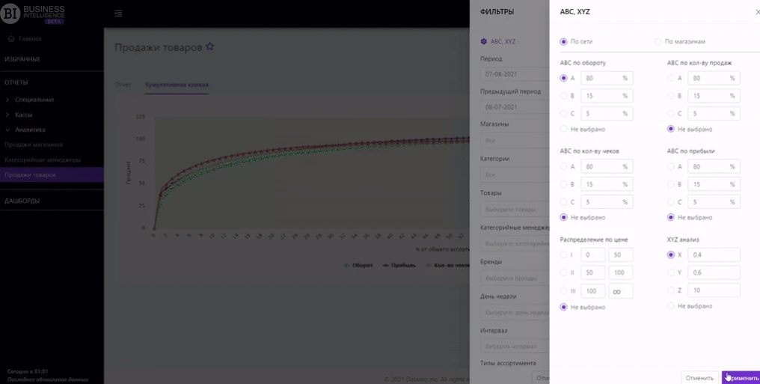The width and height of the screenshot is (760, 384).
Task: Click the favorite star next to Продажи товаров
Action: 210,47
